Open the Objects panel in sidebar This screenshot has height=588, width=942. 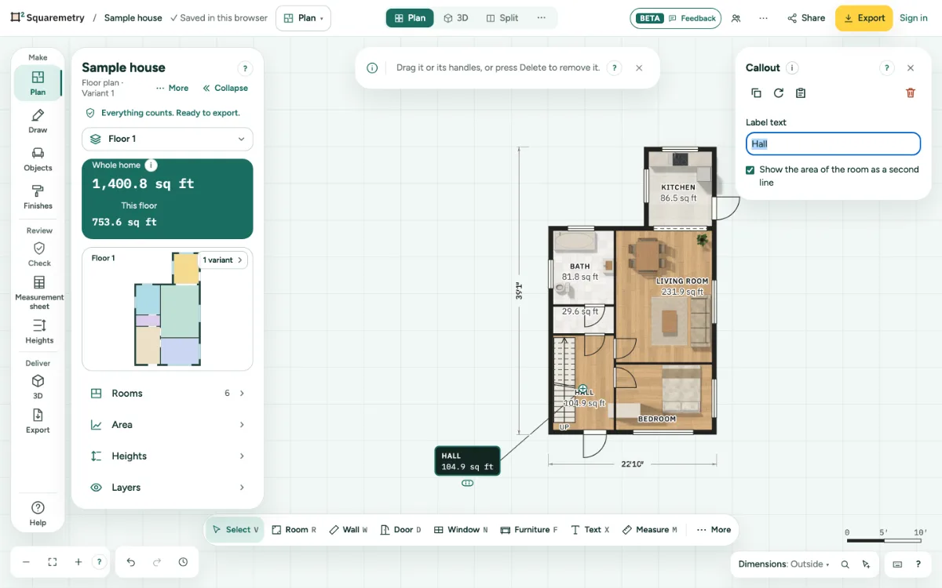38,159
